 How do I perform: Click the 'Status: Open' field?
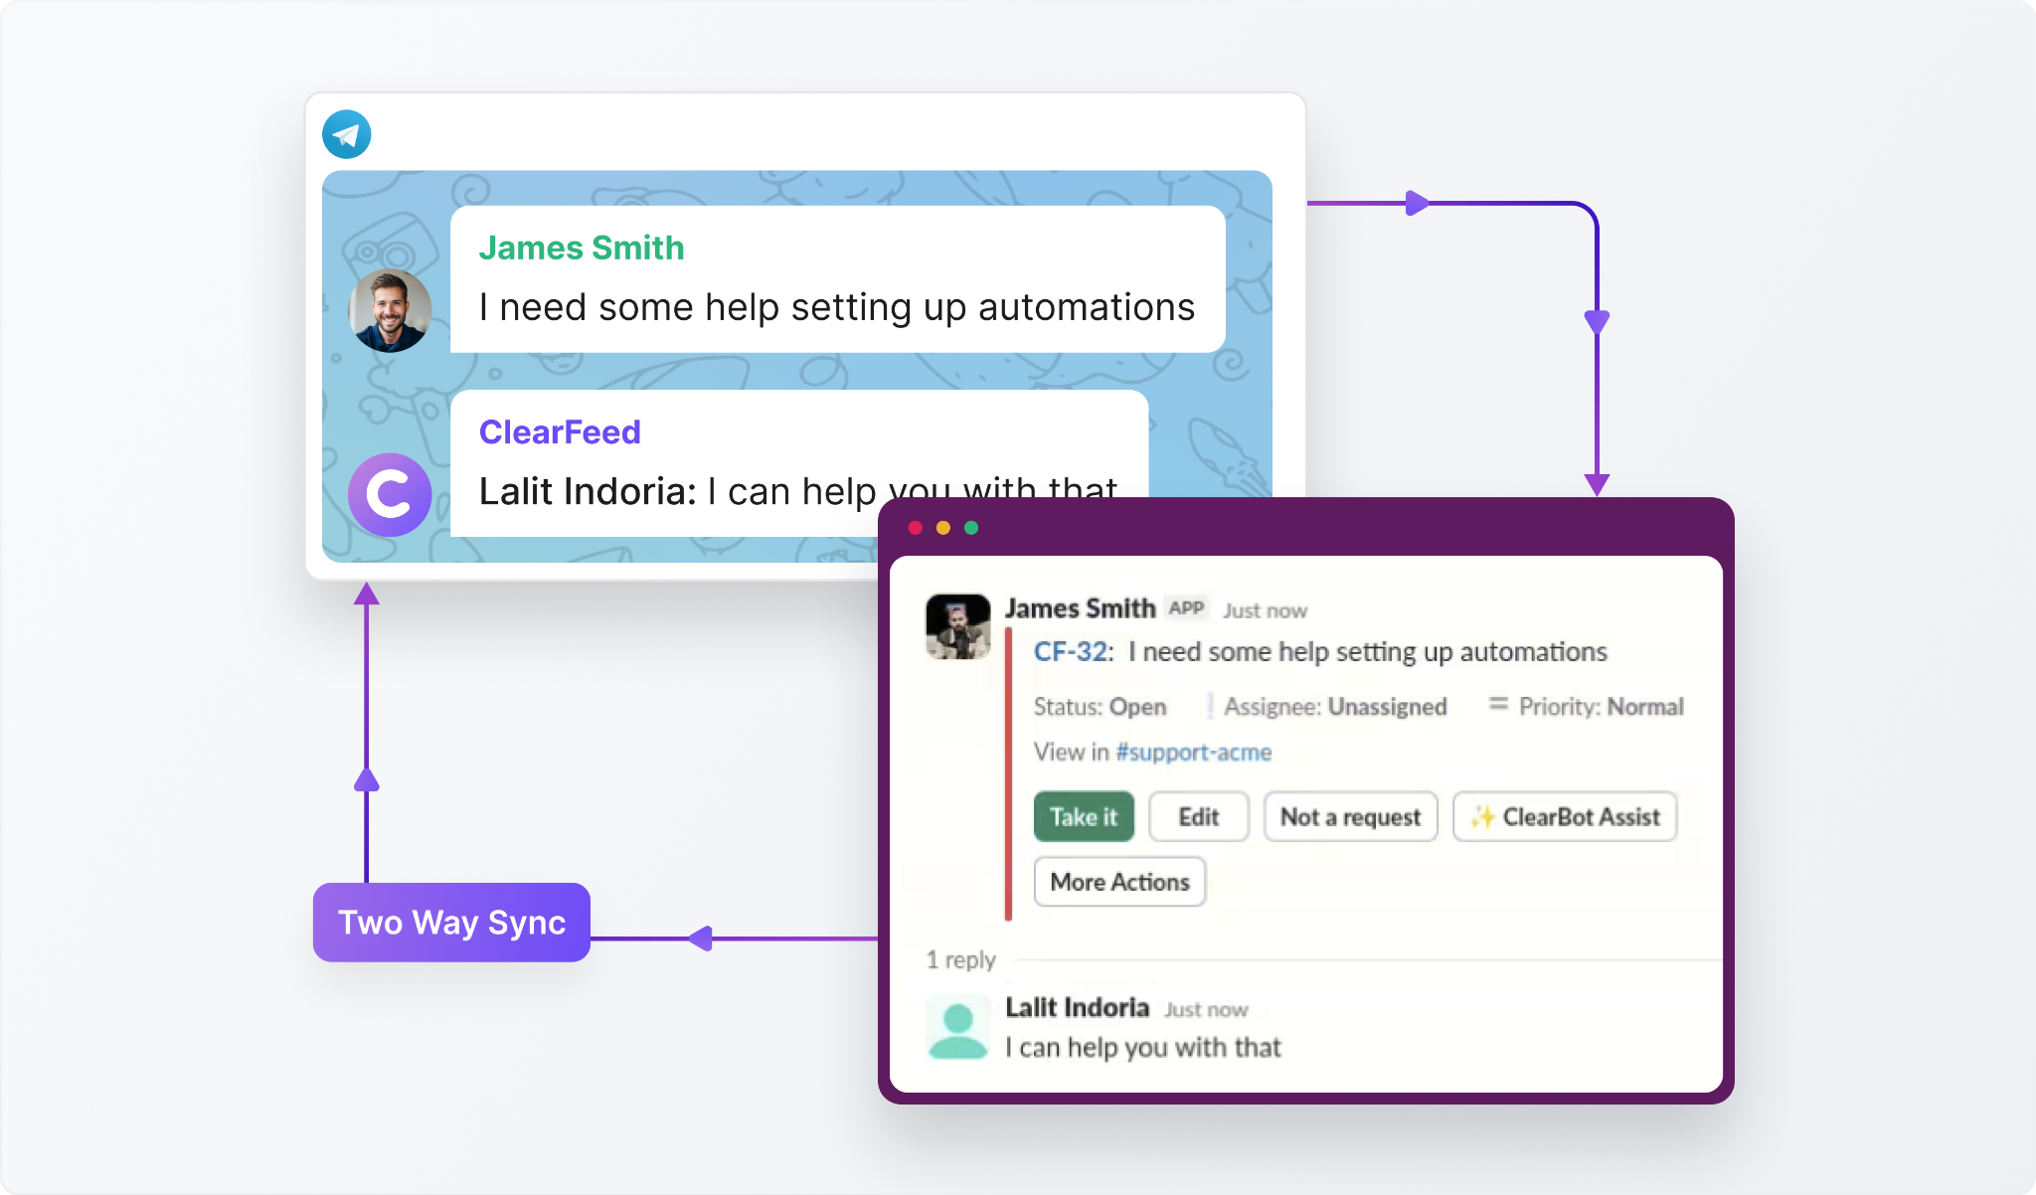click(x=1100, y=707)
